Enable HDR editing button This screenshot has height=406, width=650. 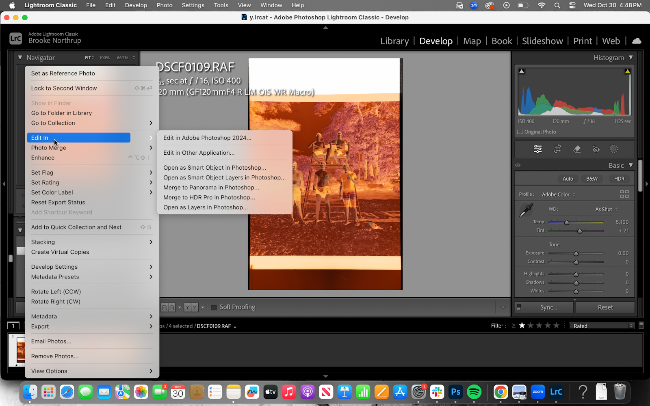[x=619, y=179]
